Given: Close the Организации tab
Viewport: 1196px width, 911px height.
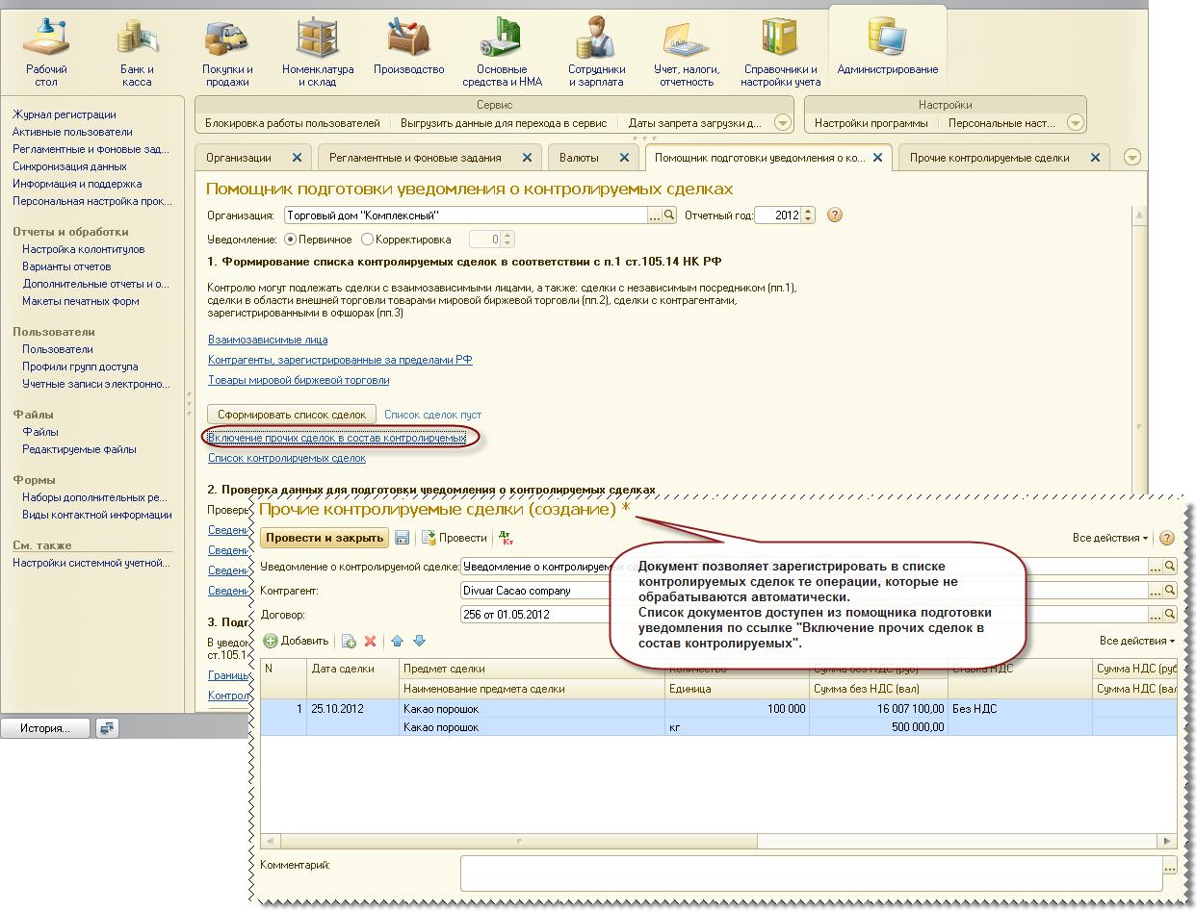Looking at the screenshot, I should (x=297, y=157).
